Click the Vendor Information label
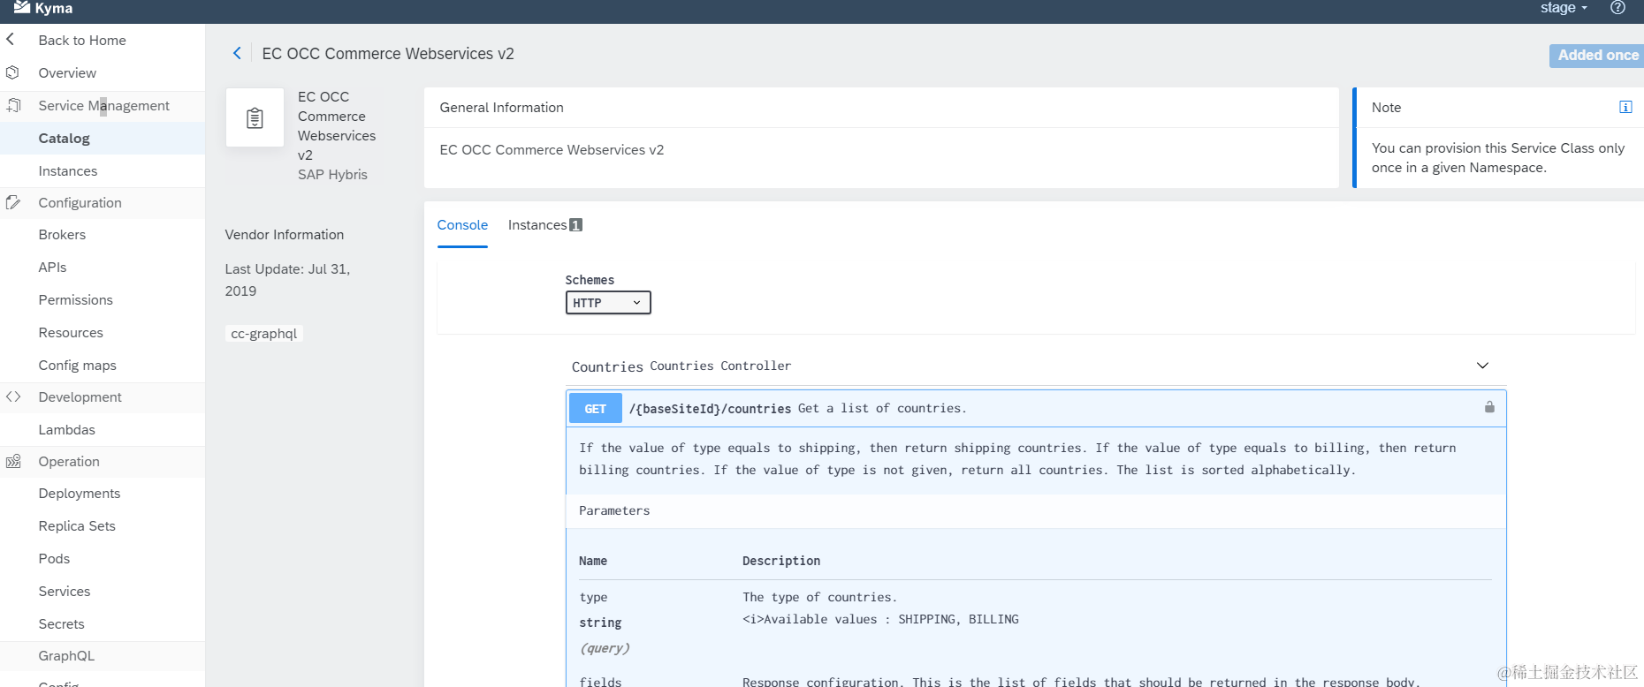 pyautogui.click(x=284, y=234)
